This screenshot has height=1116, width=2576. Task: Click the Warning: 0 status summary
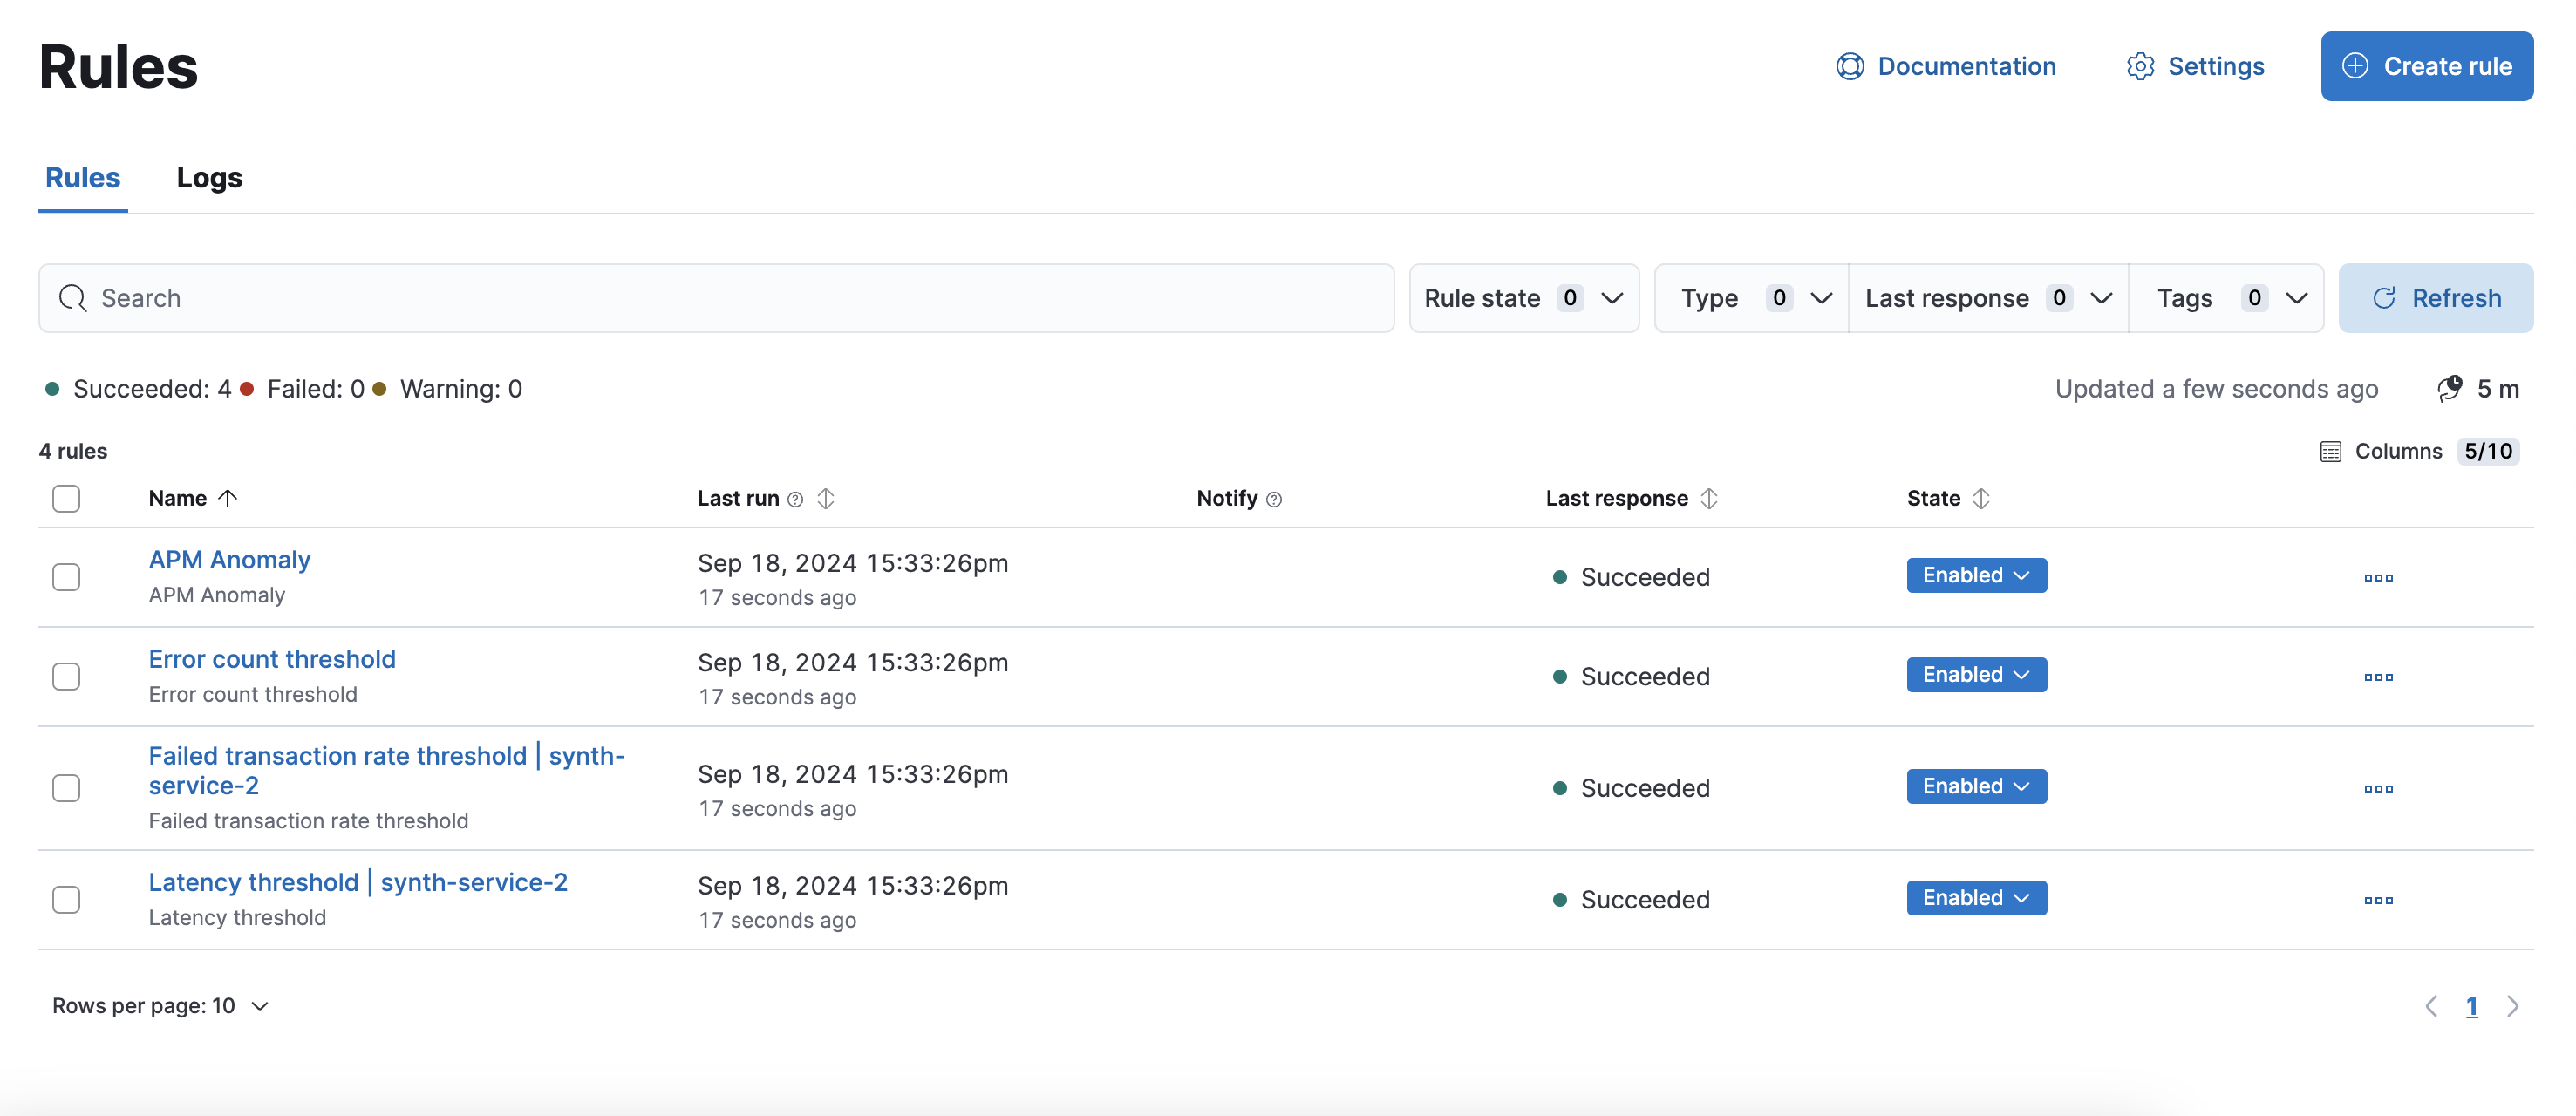(x=448, y=389)
